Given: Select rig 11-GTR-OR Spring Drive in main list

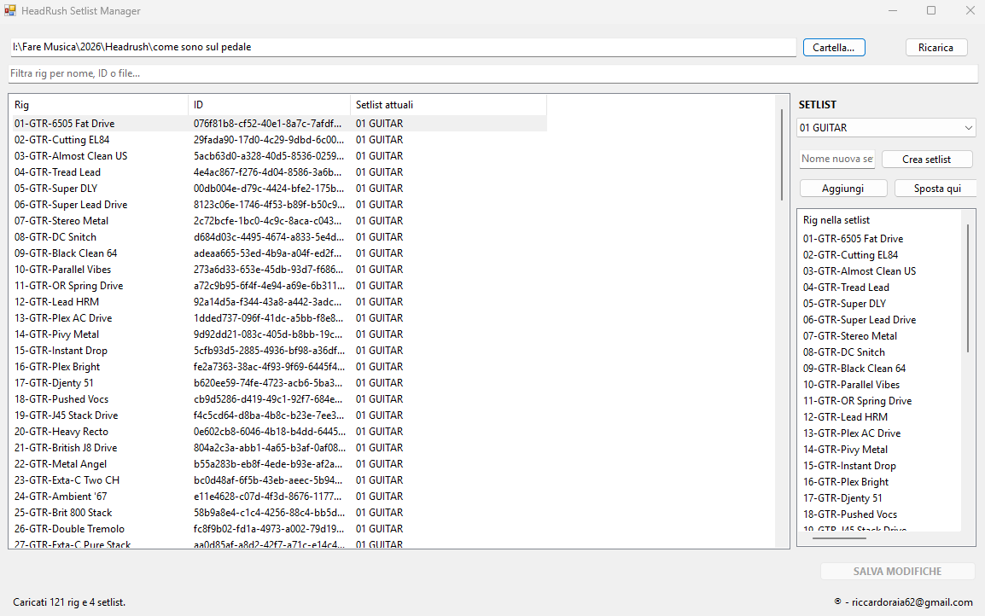Looking at the screenshot, I should 69,287.
